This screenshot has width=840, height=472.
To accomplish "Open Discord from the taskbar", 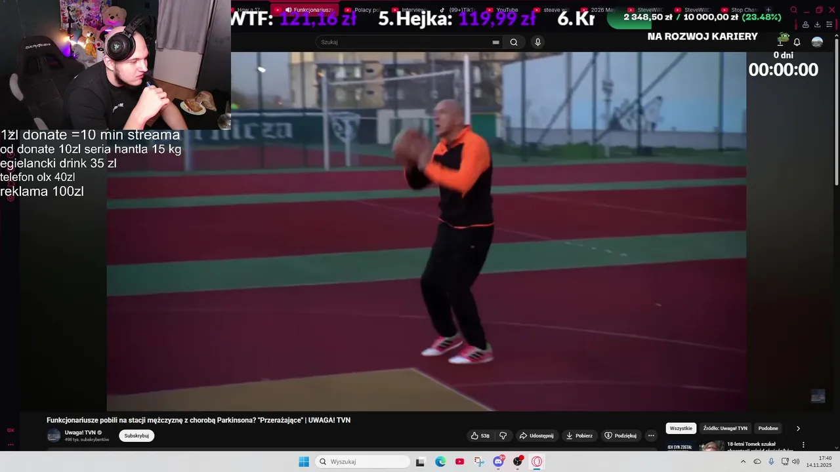I will [498, 462].
